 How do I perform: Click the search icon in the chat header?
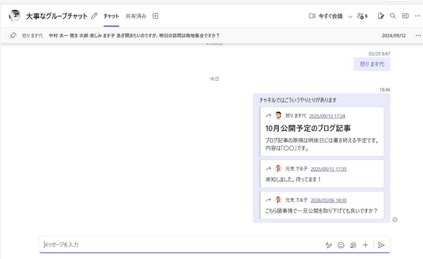[393, 16]
